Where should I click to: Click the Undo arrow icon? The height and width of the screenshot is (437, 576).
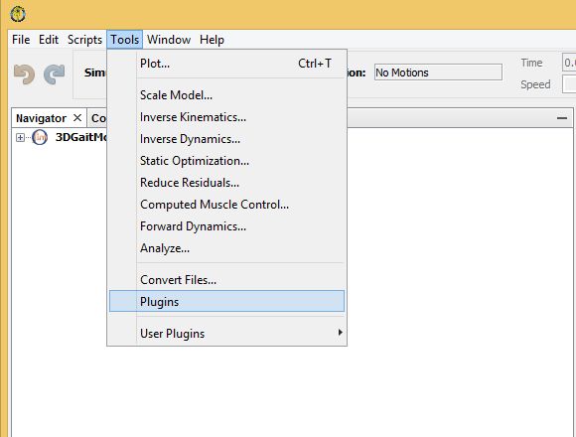tap(24, 73)
